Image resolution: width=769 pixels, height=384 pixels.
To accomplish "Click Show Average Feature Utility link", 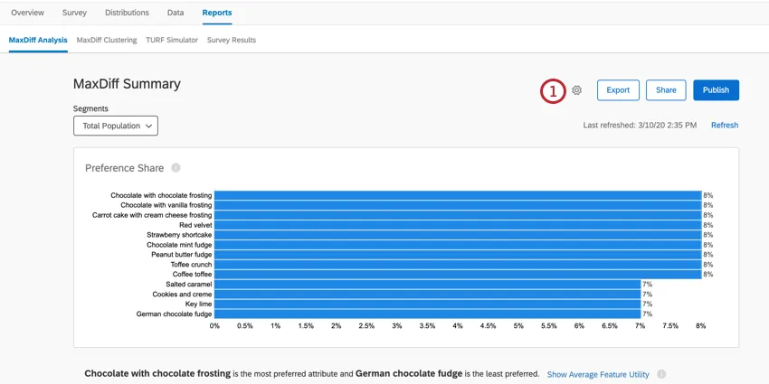I will click(x=598, y=374).
